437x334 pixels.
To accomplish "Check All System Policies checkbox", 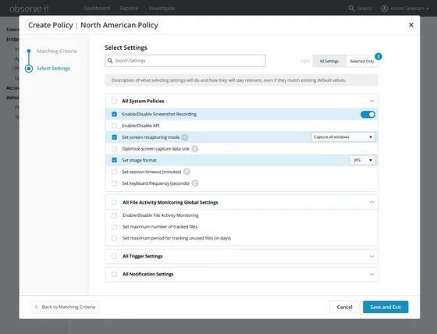I will 114,101.
